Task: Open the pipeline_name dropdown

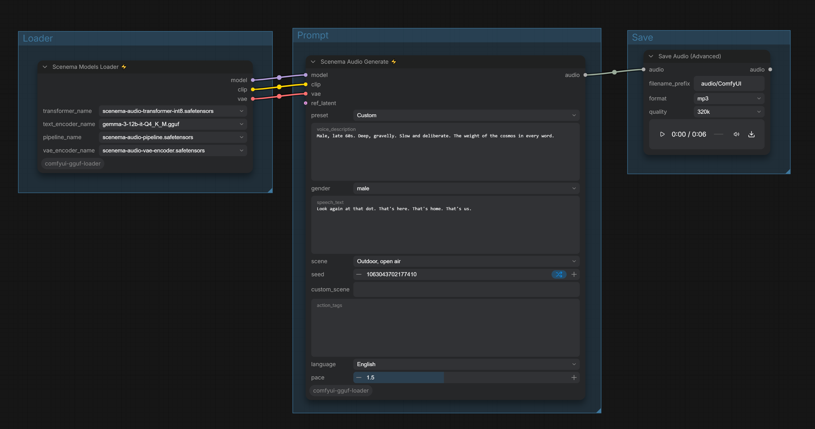Action: pyautogui.click(x=173, y=137)
